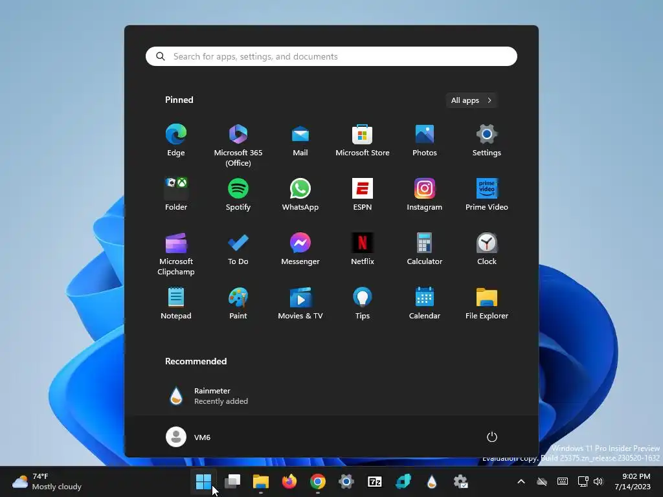Show hidden system tray icons
Viewport: 663px width, 497px height.
click(x=521, y=481)
